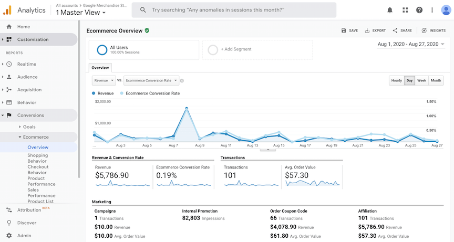Click the All Users segment circle
The height and width of the screenshot is (242, 454).
(102, 50)
